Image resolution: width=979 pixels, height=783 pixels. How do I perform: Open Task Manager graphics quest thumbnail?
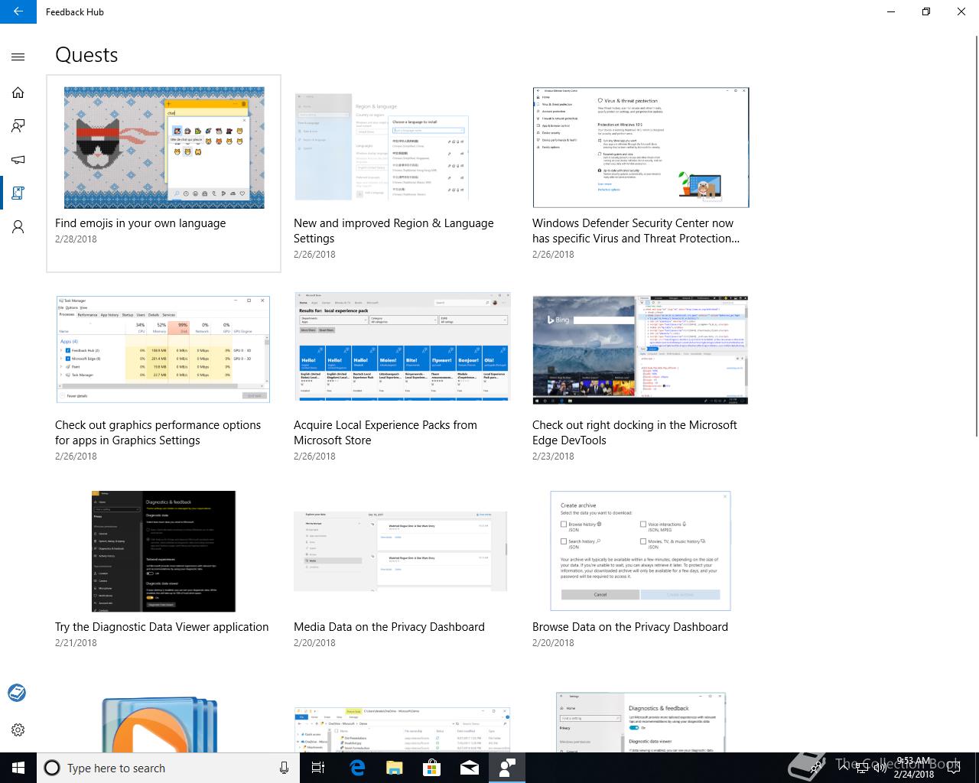coord(163,349)
